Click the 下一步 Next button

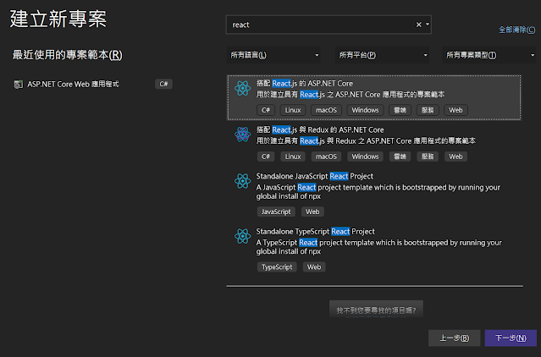pos(511,338)
